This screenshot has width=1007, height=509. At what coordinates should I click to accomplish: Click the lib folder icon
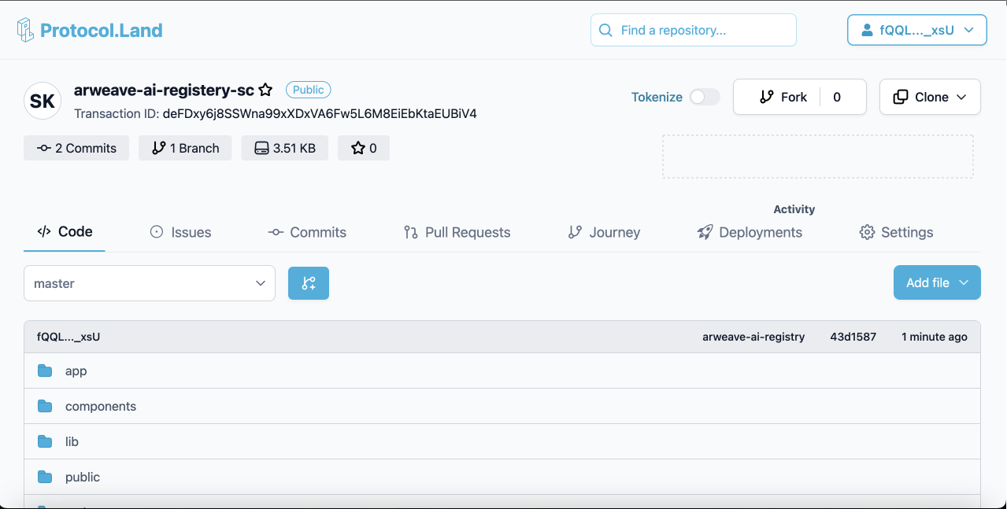(x=45, y=441)
